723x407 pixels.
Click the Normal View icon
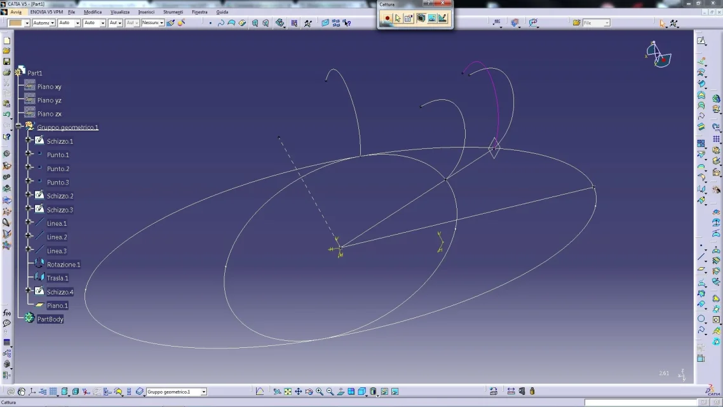[x=341, y=391]
